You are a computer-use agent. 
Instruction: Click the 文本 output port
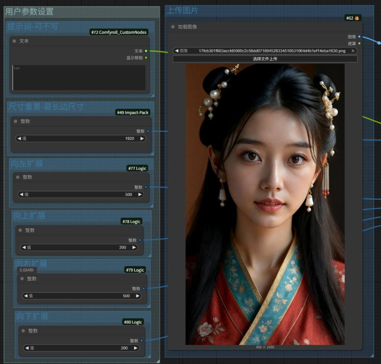pyautogui.click(x=146, y=51)
